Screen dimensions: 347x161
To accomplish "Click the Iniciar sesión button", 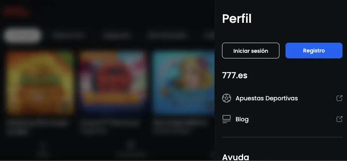I will (251, 51).
